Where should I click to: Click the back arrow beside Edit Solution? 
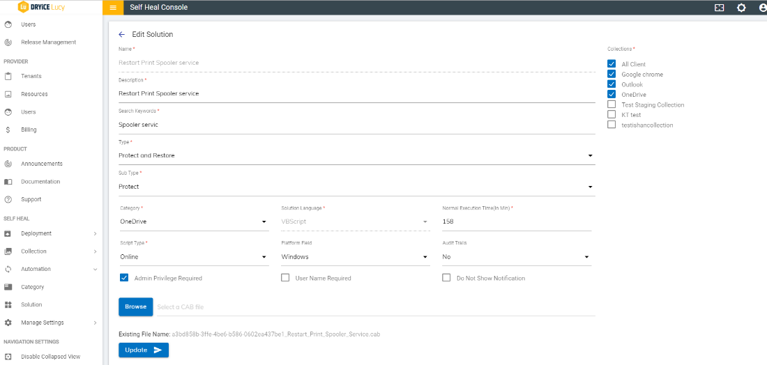click(x=122, y=34)
